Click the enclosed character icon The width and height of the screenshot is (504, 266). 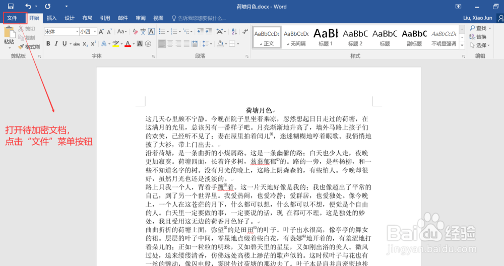pyautogui.click(x=148, y=44)
